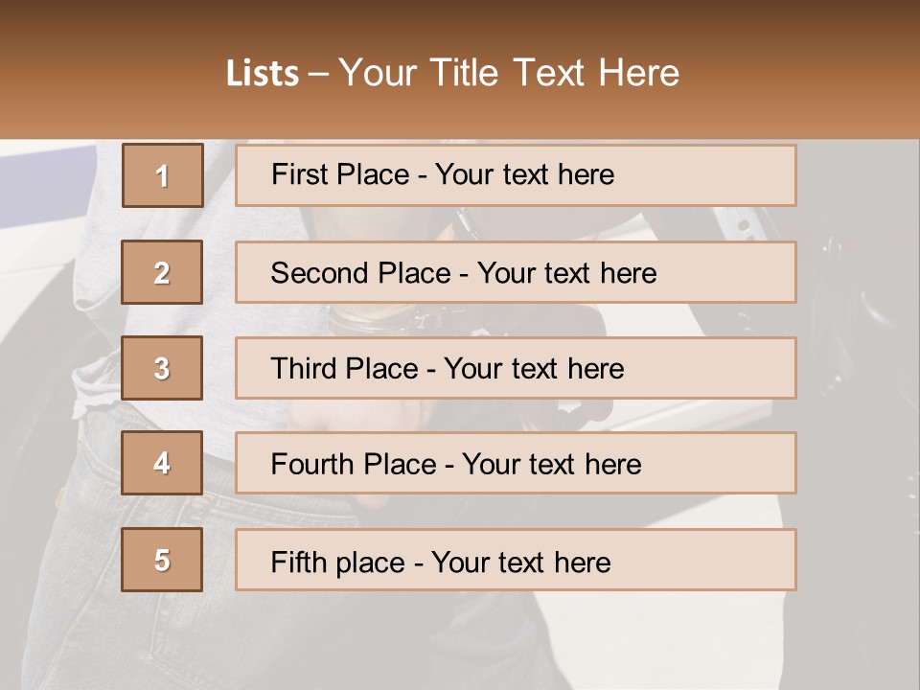Click the bold "Lists" word in title
Image resolution: width=920 pixels, height=690 pixels.
(262, 73)
